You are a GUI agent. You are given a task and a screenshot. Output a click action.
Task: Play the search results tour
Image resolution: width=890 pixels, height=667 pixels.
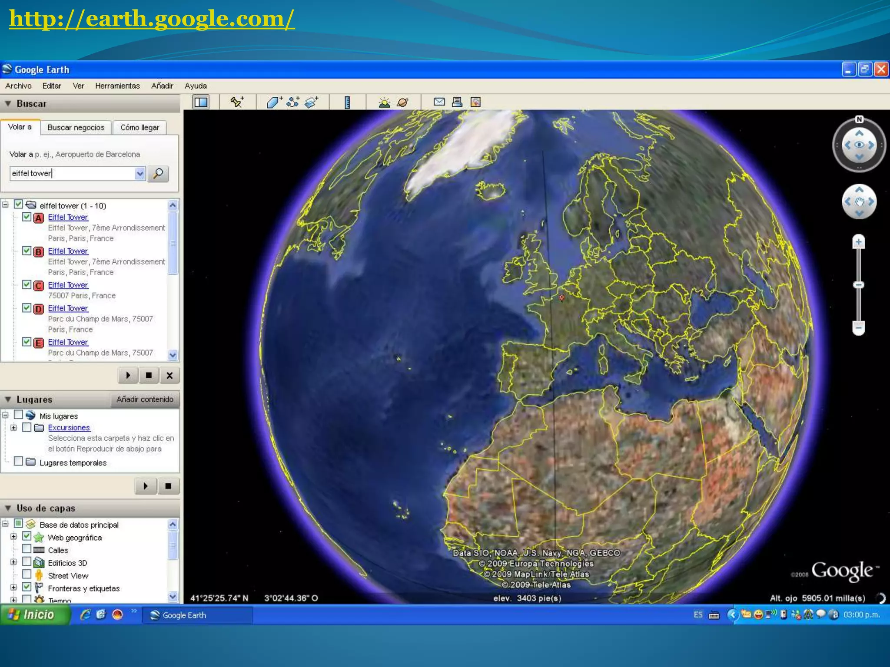point(128,375)
